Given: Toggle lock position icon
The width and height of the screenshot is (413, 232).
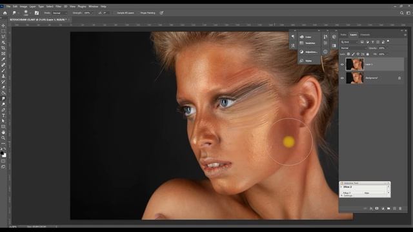Looking at the screenshot, I should (x=358, y=54).
